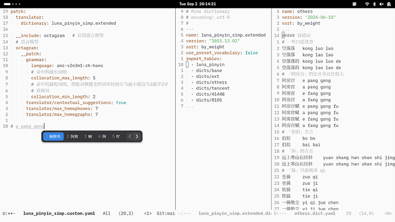Click the 'zuo qi' pinyin entry
The width and height of the screenshot is (395, 222).
pyautogui.click(x=310, y=177)
